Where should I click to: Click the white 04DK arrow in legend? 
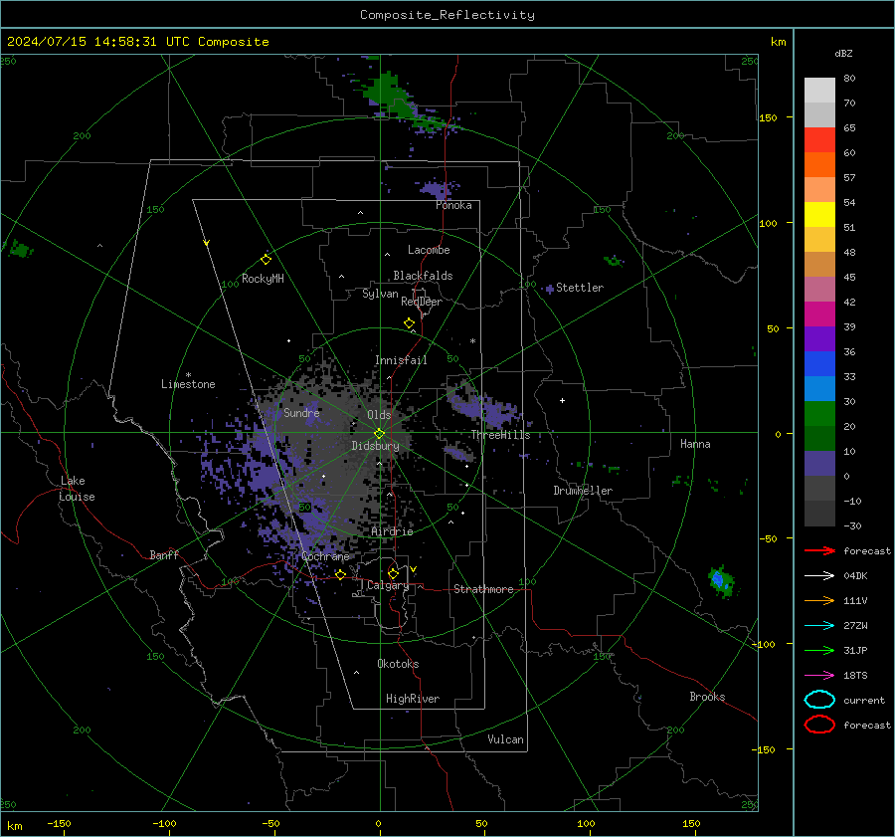819,576
